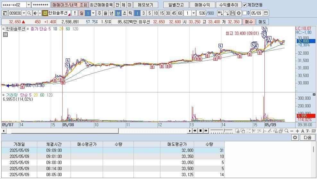Expand the dropdown next to 일 1
The height and width of the screenshot is (179, 317).
coord(93,13)
